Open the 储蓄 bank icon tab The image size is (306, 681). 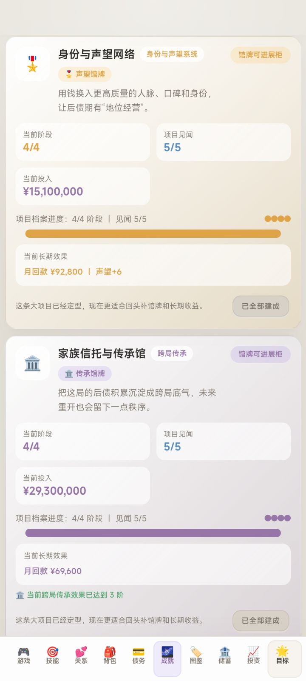click(225, 655)
